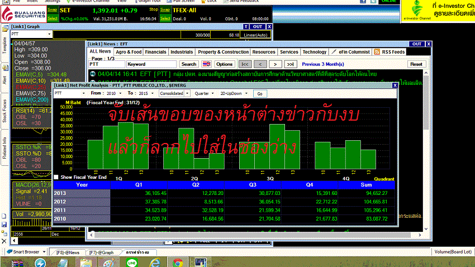Expand the PTT symbol dropdown in Graph window

(49, 34)
